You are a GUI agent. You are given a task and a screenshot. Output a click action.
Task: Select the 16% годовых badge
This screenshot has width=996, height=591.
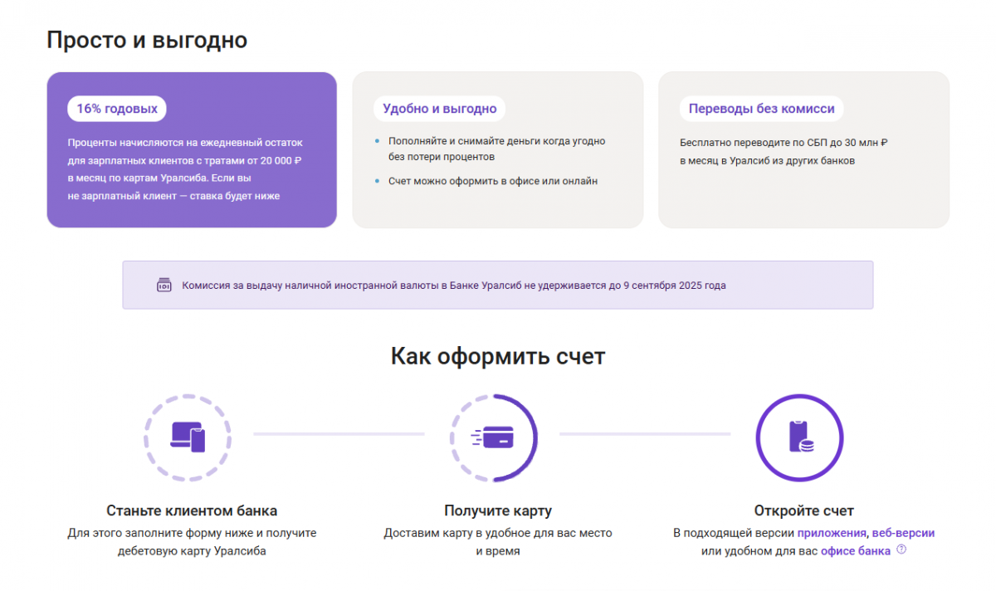pyautogui.click(x=117, y=109)
